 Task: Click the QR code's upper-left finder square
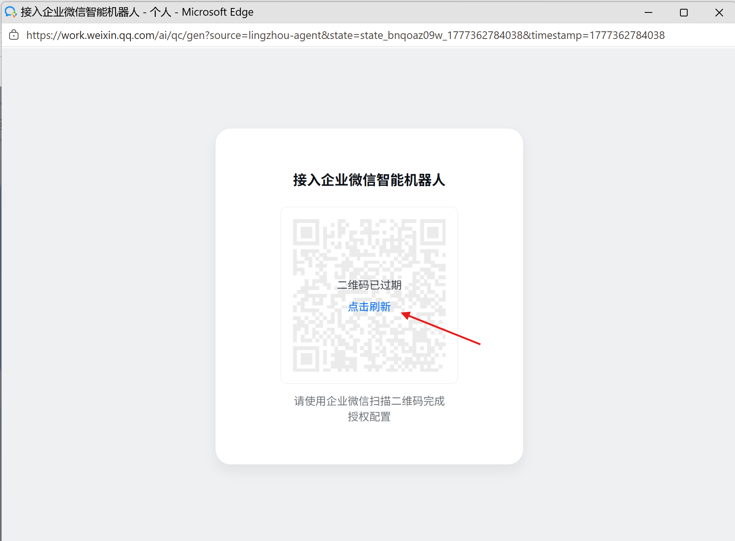click(306, 232)
